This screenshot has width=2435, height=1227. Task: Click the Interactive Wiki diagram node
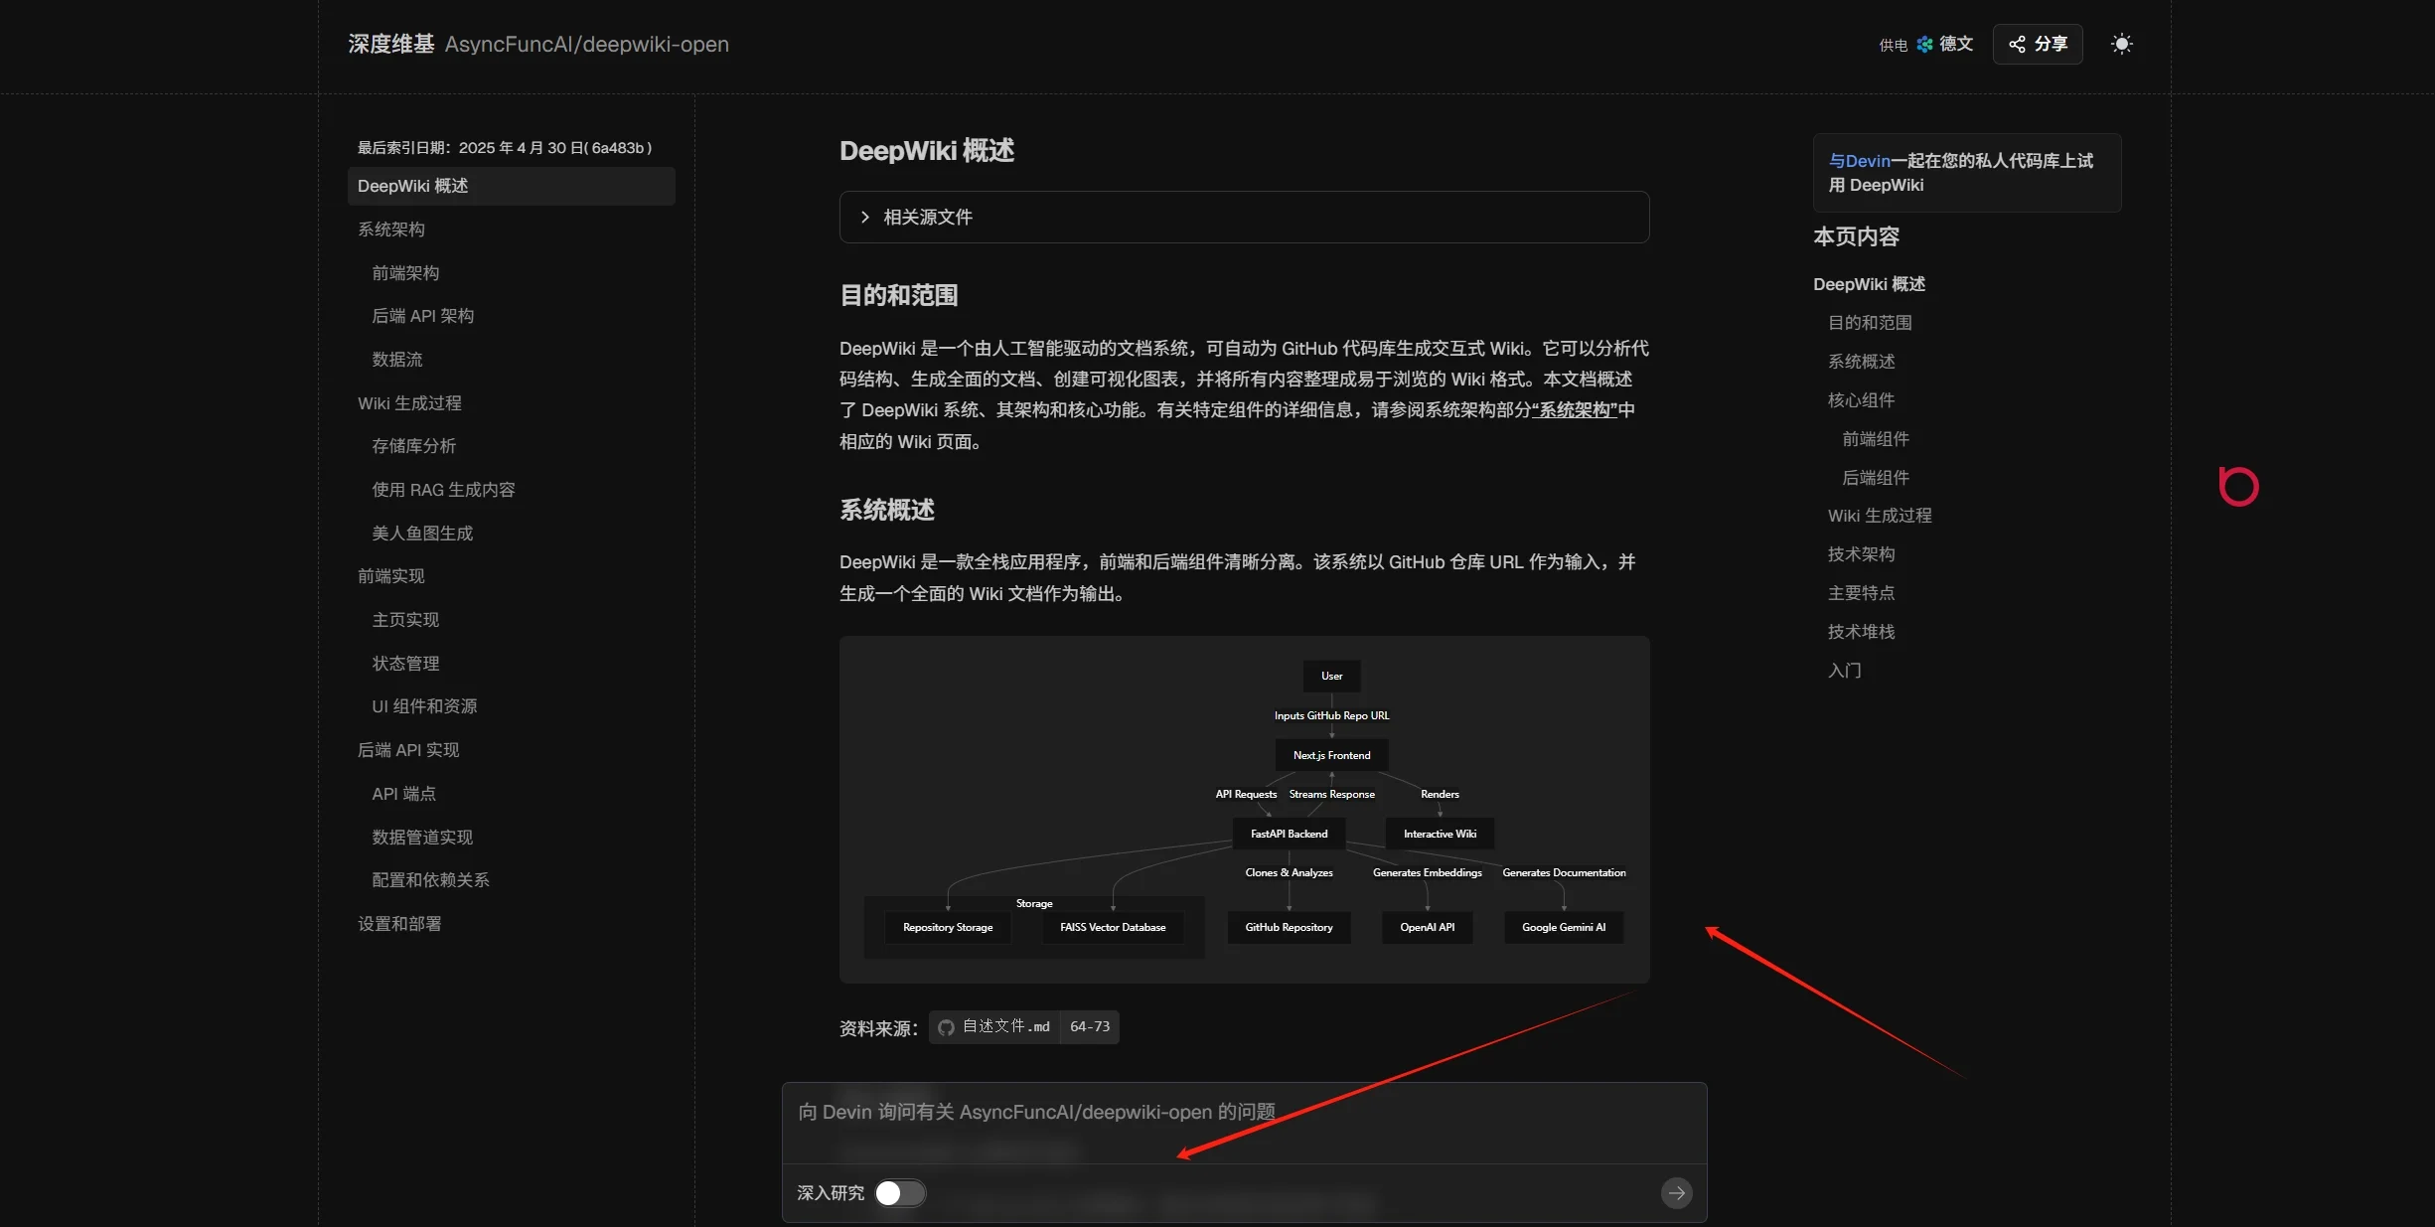tap(1440, 834)
